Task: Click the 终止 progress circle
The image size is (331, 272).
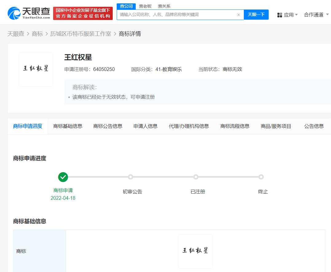Action: click(261, 177)
